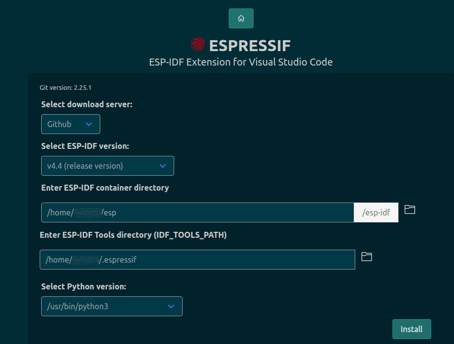Click the Select download server label
The width and height of the screenshot is (454, 344).
[x=87, y=104]
